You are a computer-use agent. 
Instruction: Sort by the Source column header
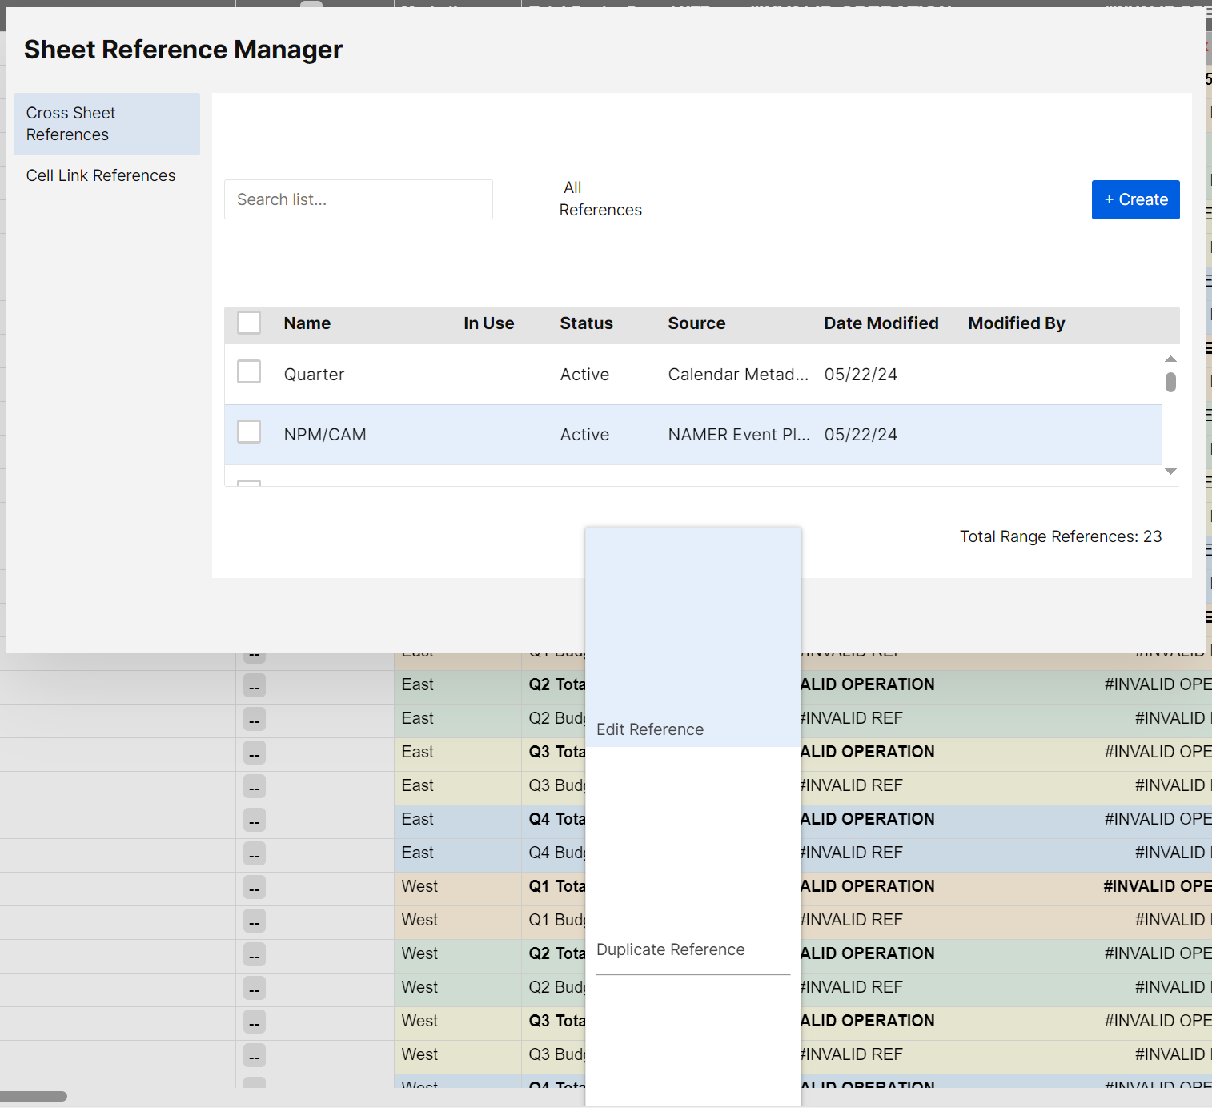click(696, 323)
